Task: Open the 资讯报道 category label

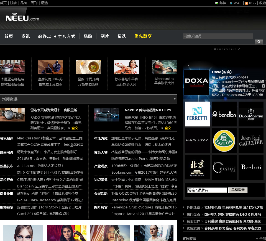Action: [x=7, y=138]
